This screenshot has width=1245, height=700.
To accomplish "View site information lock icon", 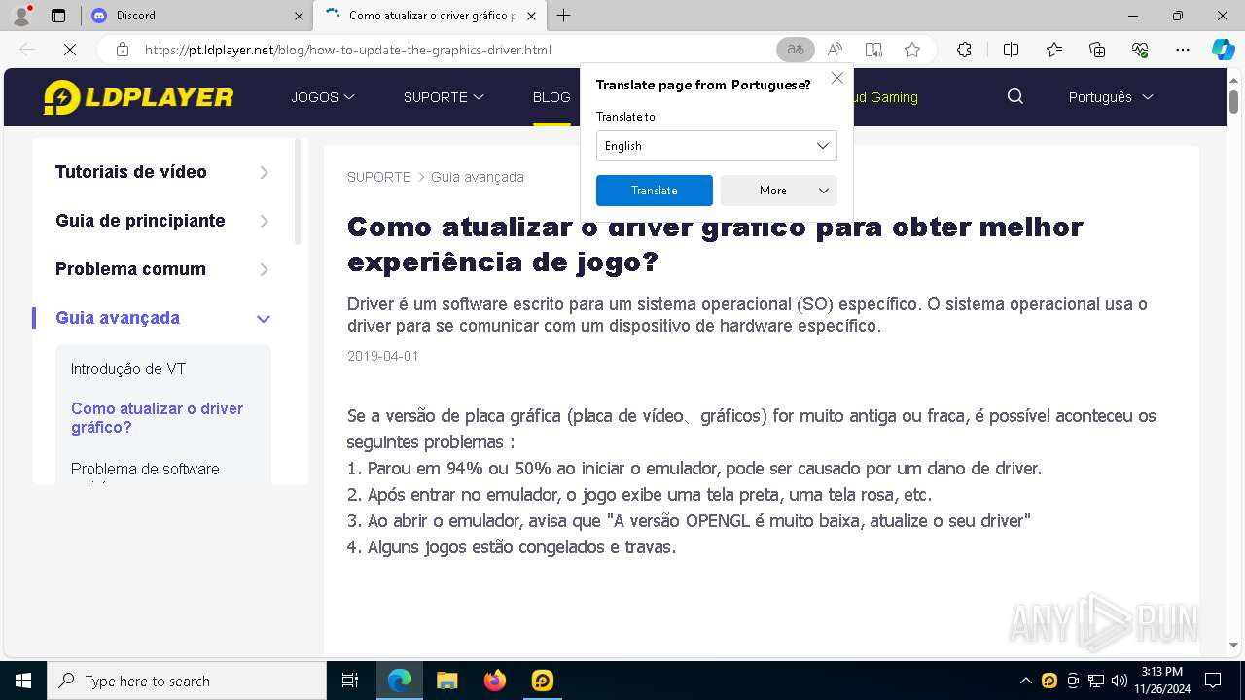I will click(122, 50).
